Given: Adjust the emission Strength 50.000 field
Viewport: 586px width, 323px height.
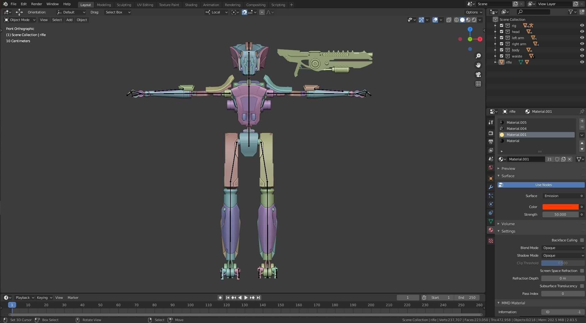Looking at the screenshot, I should pos(560,215).
